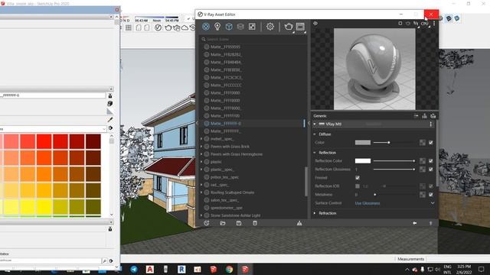Collapse the Diffuse section

pos(315,134)
